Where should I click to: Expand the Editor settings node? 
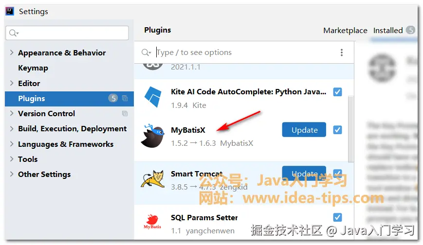(12, 83)
